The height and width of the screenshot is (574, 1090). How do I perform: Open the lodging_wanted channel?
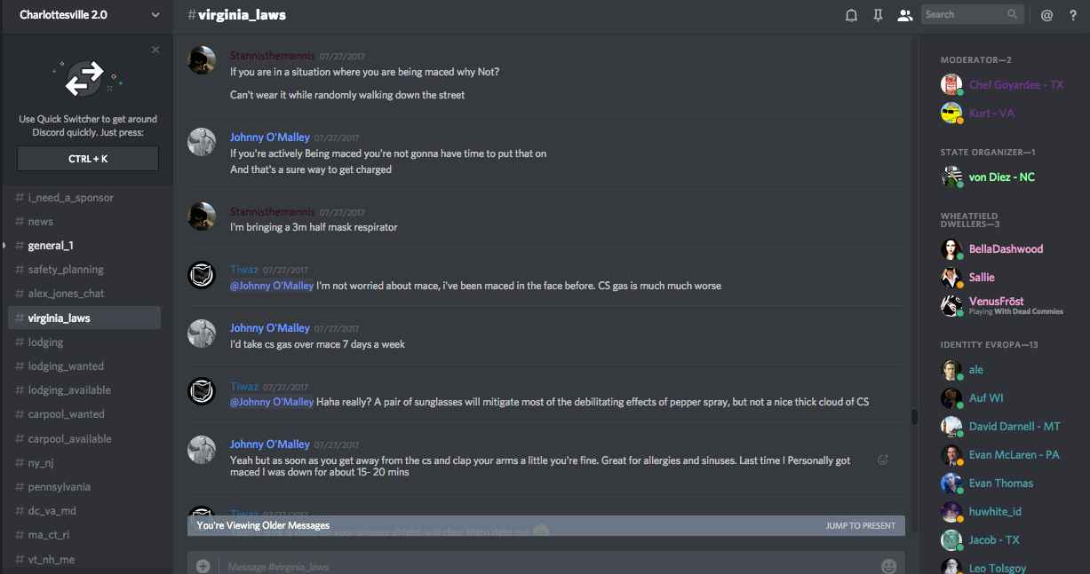click(66, 366)
